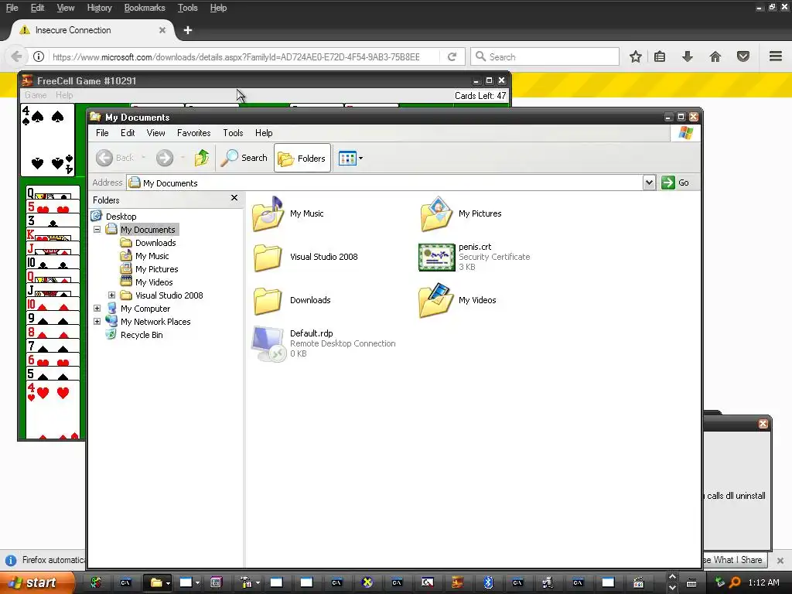This screenshot has width=792, height=594.
Task: Click the Go button beside Address bar
Action: click(x=675, y=183)
